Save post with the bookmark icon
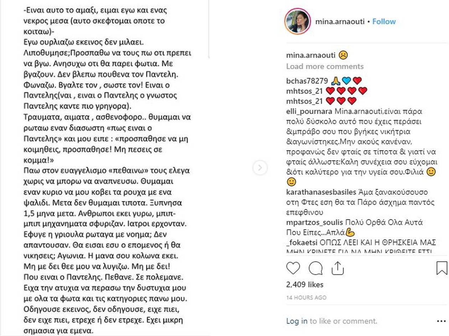Screen dimensions: 449x336 [442, 268]
